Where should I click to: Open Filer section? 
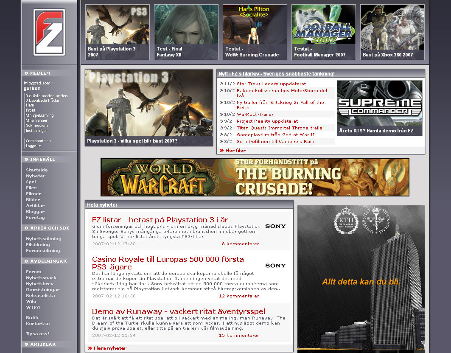31,188
